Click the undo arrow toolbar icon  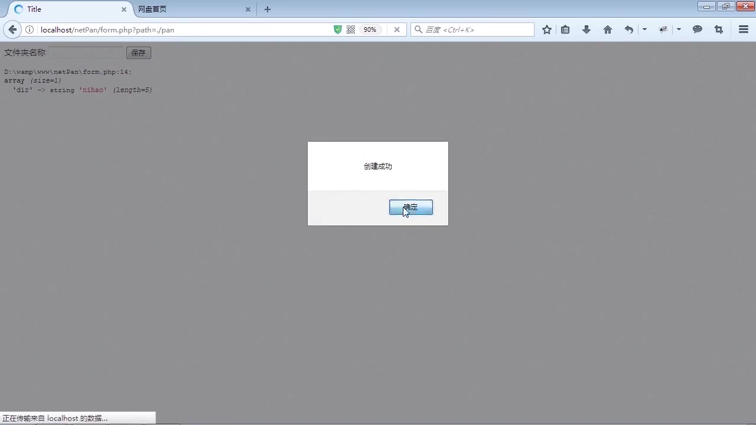pos(629,30)
